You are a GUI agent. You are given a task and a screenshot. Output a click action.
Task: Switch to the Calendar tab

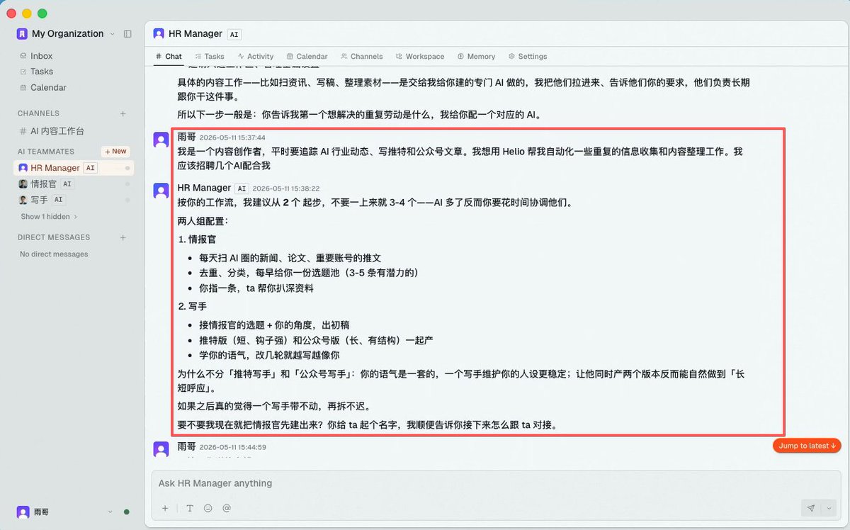307,57
